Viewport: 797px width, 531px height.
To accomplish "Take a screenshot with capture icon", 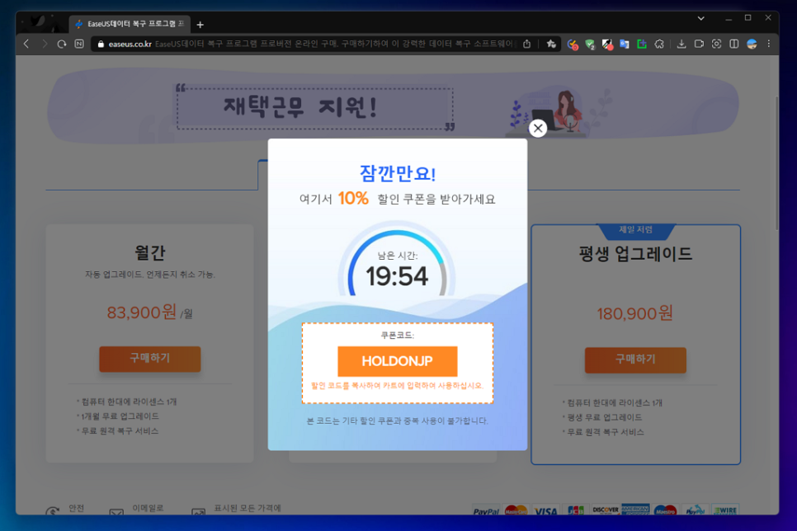I will pos(716,45).
